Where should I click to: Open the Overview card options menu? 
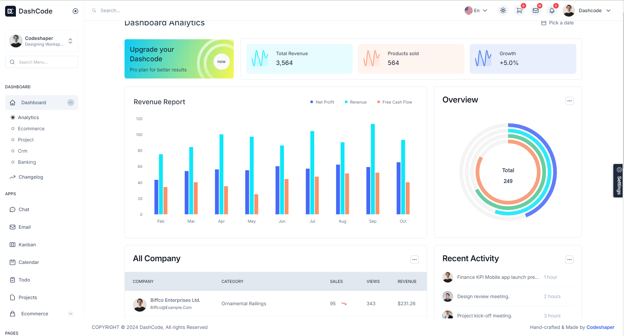[x=570, y=101]
